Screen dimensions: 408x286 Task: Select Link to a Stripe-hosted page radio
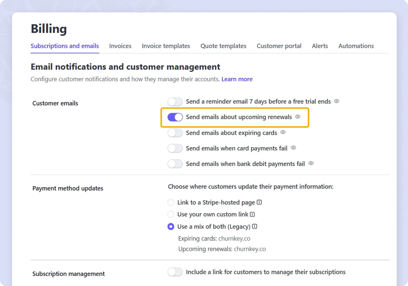(171, 202)
